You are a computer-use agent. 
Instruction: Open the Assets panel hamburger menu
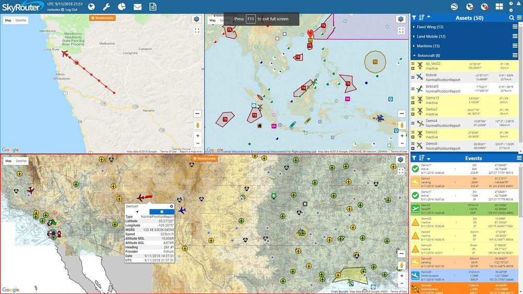(x=519, y=18)
